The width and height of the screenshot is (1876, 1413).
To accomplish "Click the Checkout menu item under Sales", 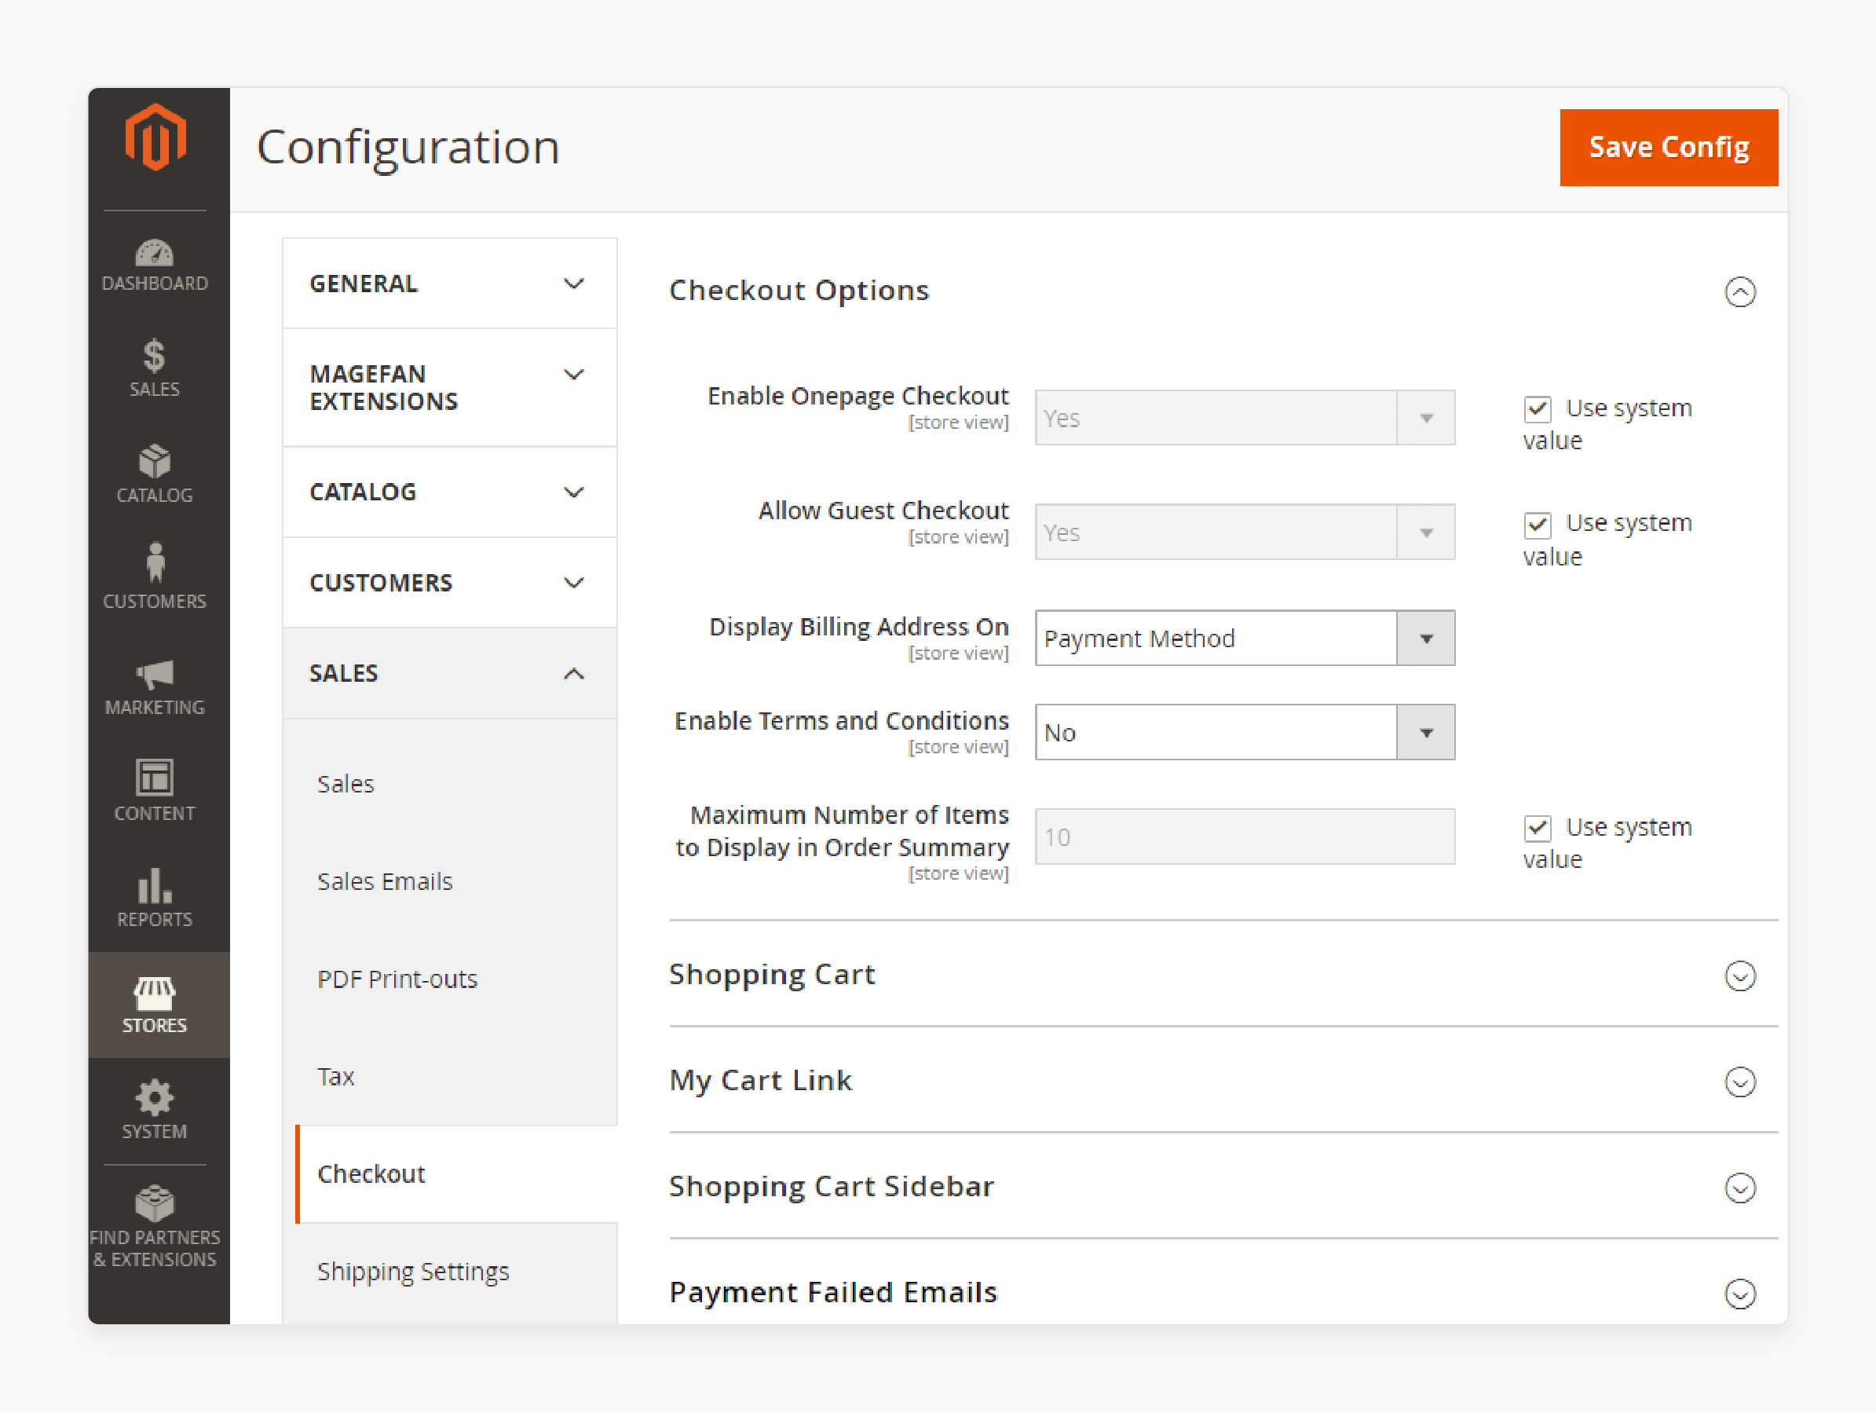I will click(x=370, y=1173).
